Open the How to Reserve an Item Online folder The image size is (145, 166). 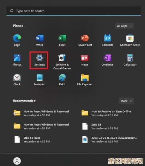coord(106,113)
